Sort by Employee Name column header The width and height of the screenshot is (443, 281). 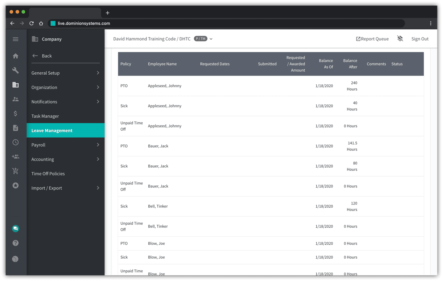162,64
